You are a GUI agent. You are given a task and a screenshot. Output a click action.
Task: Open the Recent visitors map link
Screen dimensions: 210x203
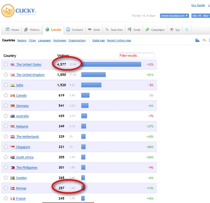tap(119, 40)
